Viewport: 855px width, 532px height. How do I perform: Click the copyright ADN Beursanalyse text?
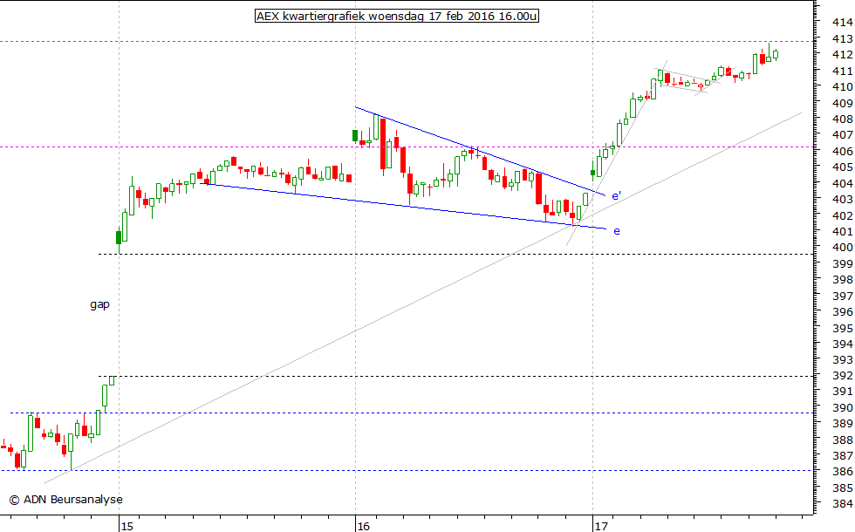[x=66, y=499]
